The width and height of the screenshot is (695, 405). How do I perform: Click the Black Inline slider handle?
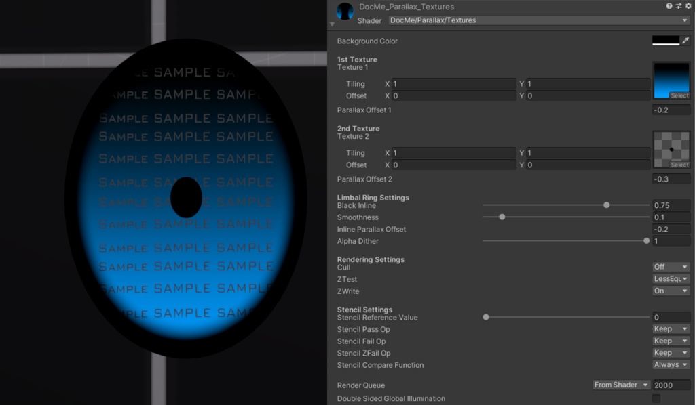pyautogui.click(x=606, y=205)
